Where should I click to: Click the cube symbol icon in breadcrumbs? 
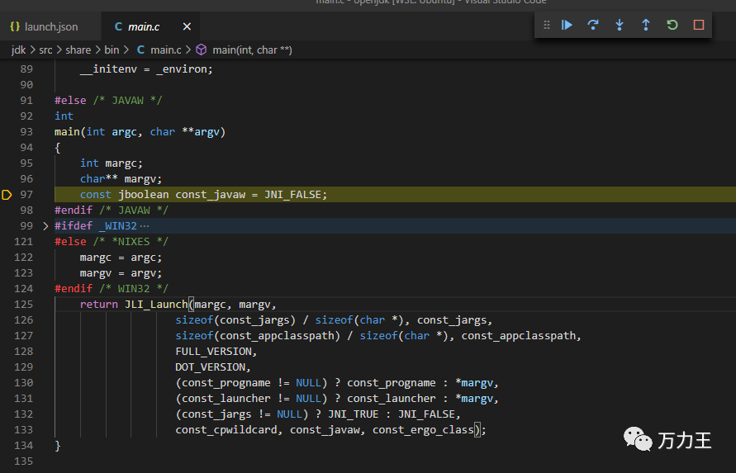pos(201,50)
